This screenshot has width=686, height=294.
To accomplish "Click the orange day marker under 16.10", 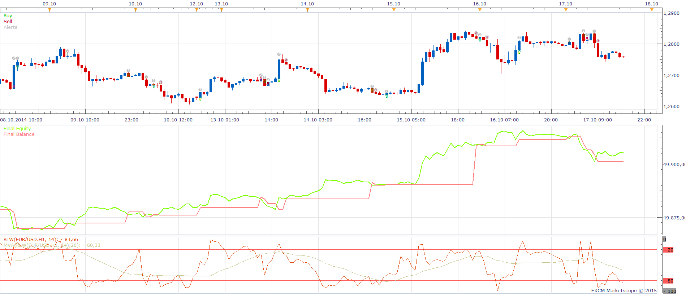I will tap(480, 10).
